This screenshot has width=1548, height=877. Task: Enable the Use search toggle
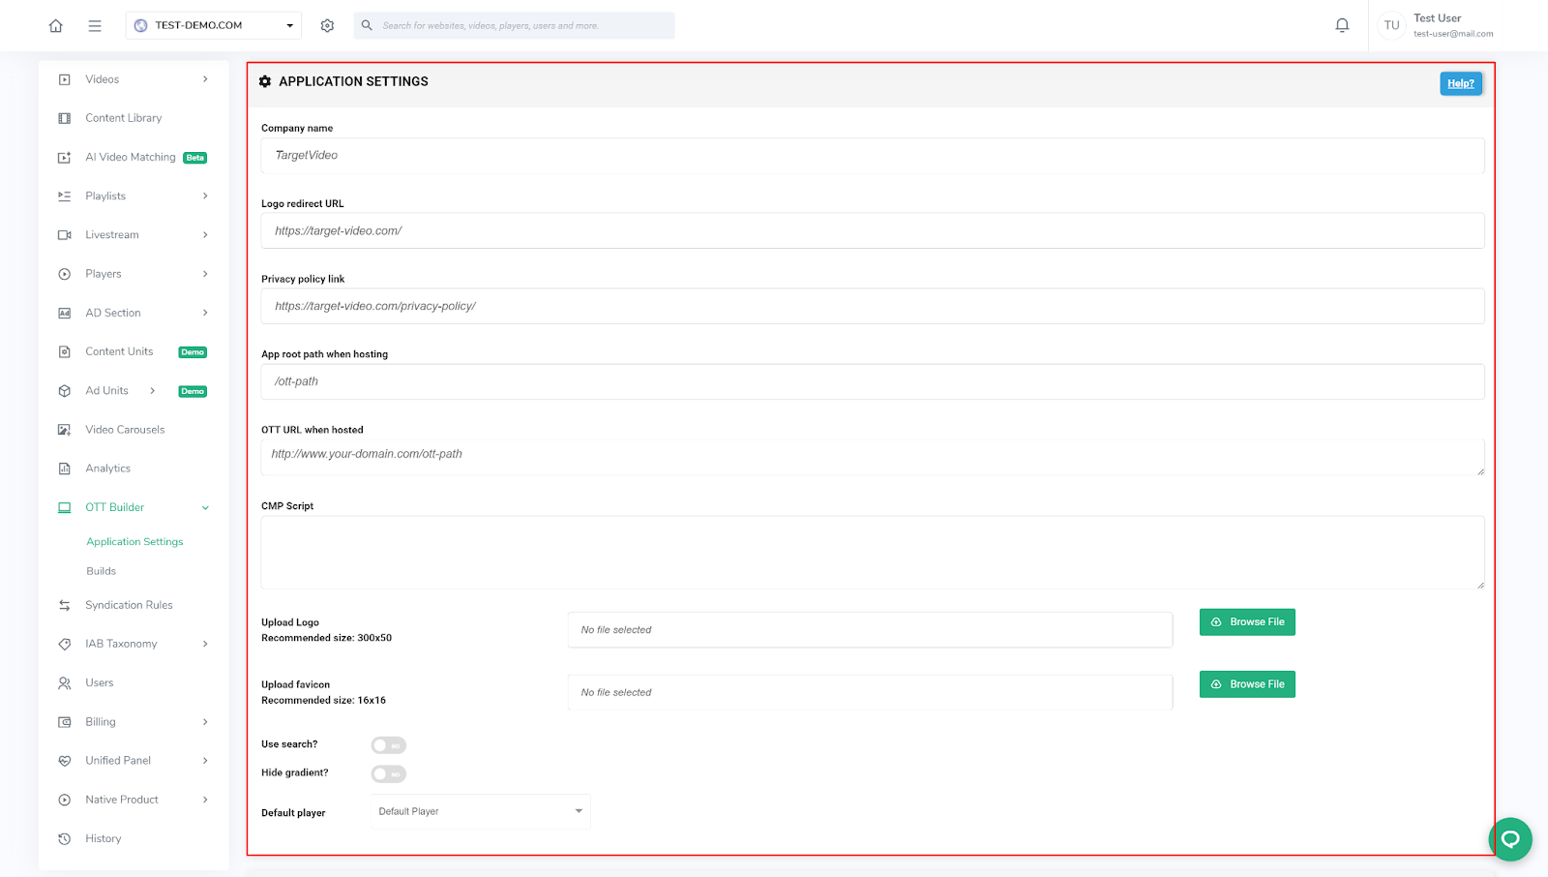click(x=388, y=745)
